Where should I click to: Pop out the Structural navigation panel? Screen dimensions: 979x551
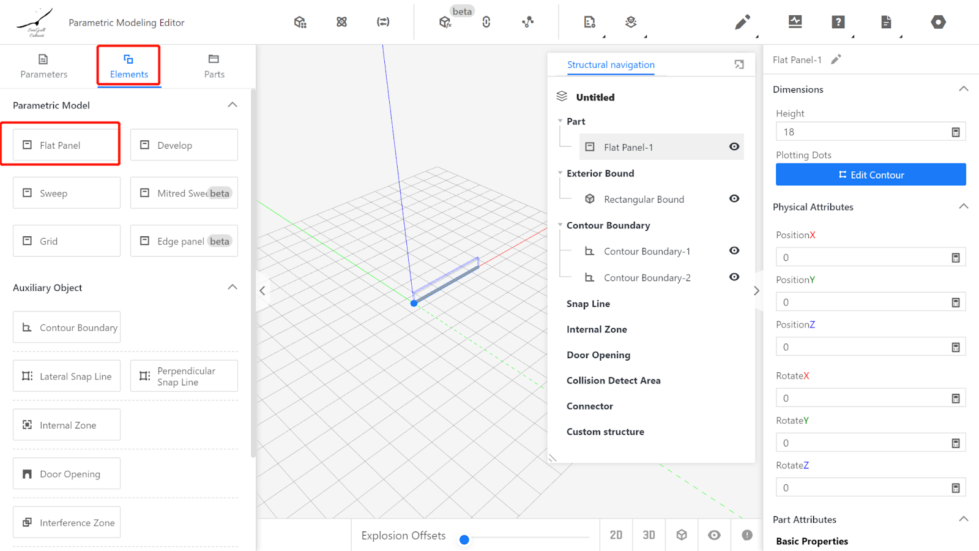click(739, 65)
